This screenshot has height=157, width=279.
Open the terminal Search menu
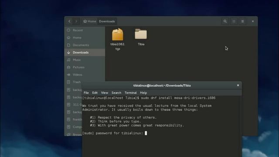pyautogui.click(x=116, y=93)
